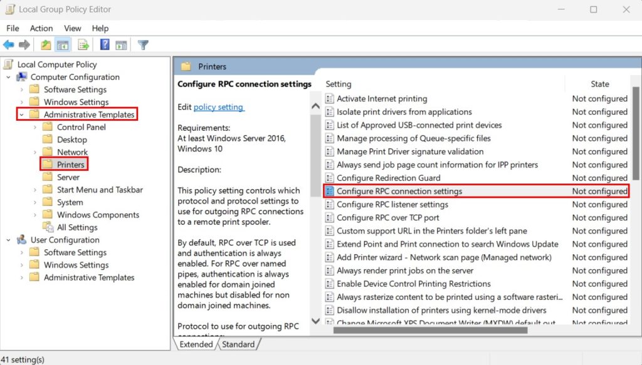Toggle Show/Hide Console Tree toolbar icon
The image size is (642, 365).
pos(63,45)
